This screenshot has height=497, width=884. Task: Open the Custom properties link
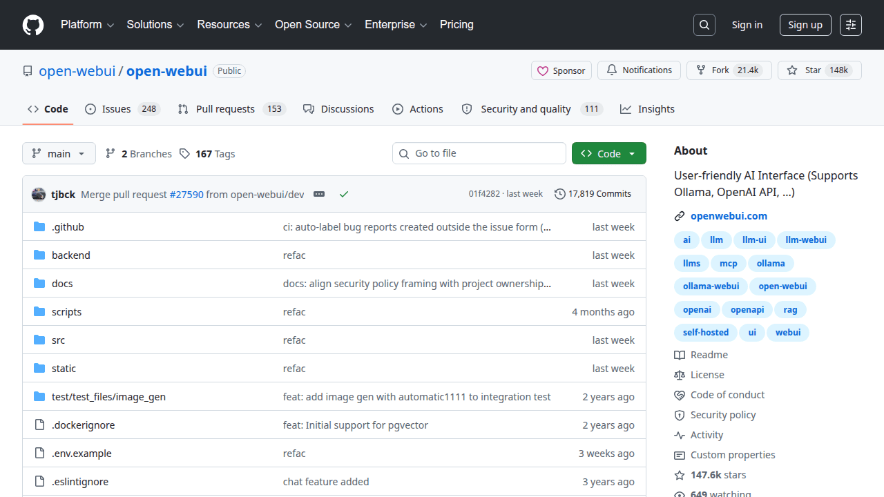[x=733, y=455]
